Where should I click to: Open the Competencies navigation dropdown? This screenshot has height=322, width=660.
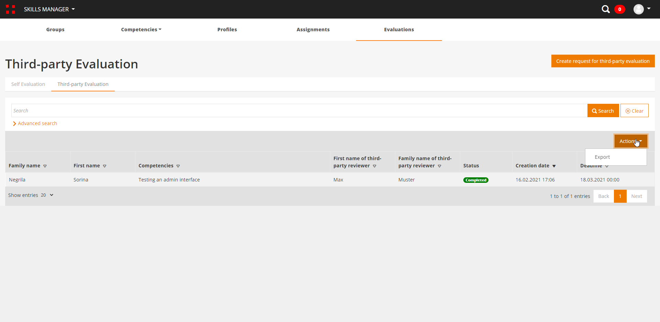141,30
